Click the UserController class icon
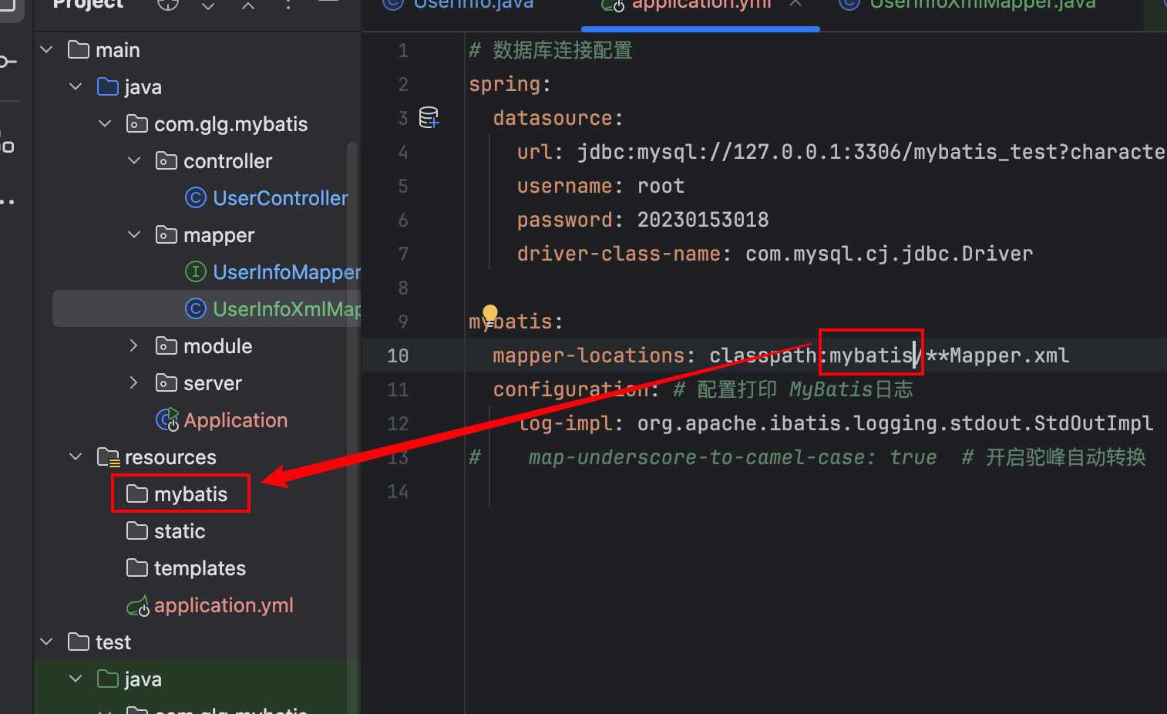 [196, 198]
